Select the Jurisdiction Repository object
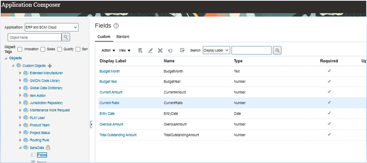 pyautogui.click(x=46, y=103)
